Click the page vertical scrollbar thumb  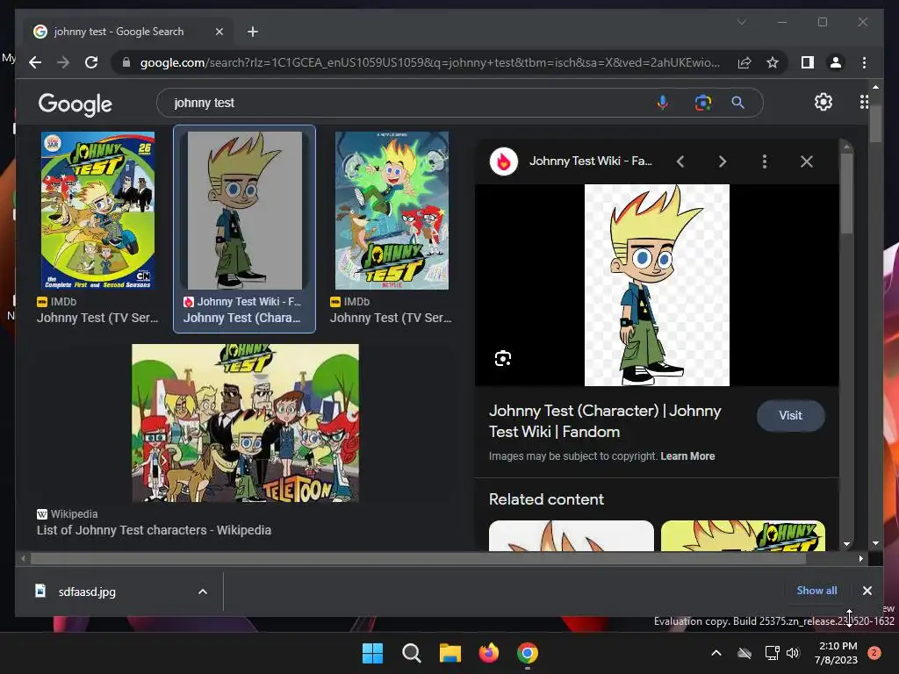(875, 123)
